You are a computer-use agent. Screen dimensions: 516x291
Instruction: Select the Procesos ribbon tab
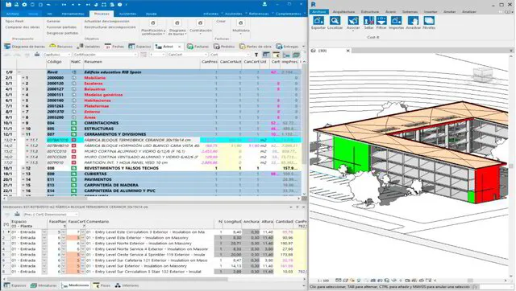click(102, 14)
